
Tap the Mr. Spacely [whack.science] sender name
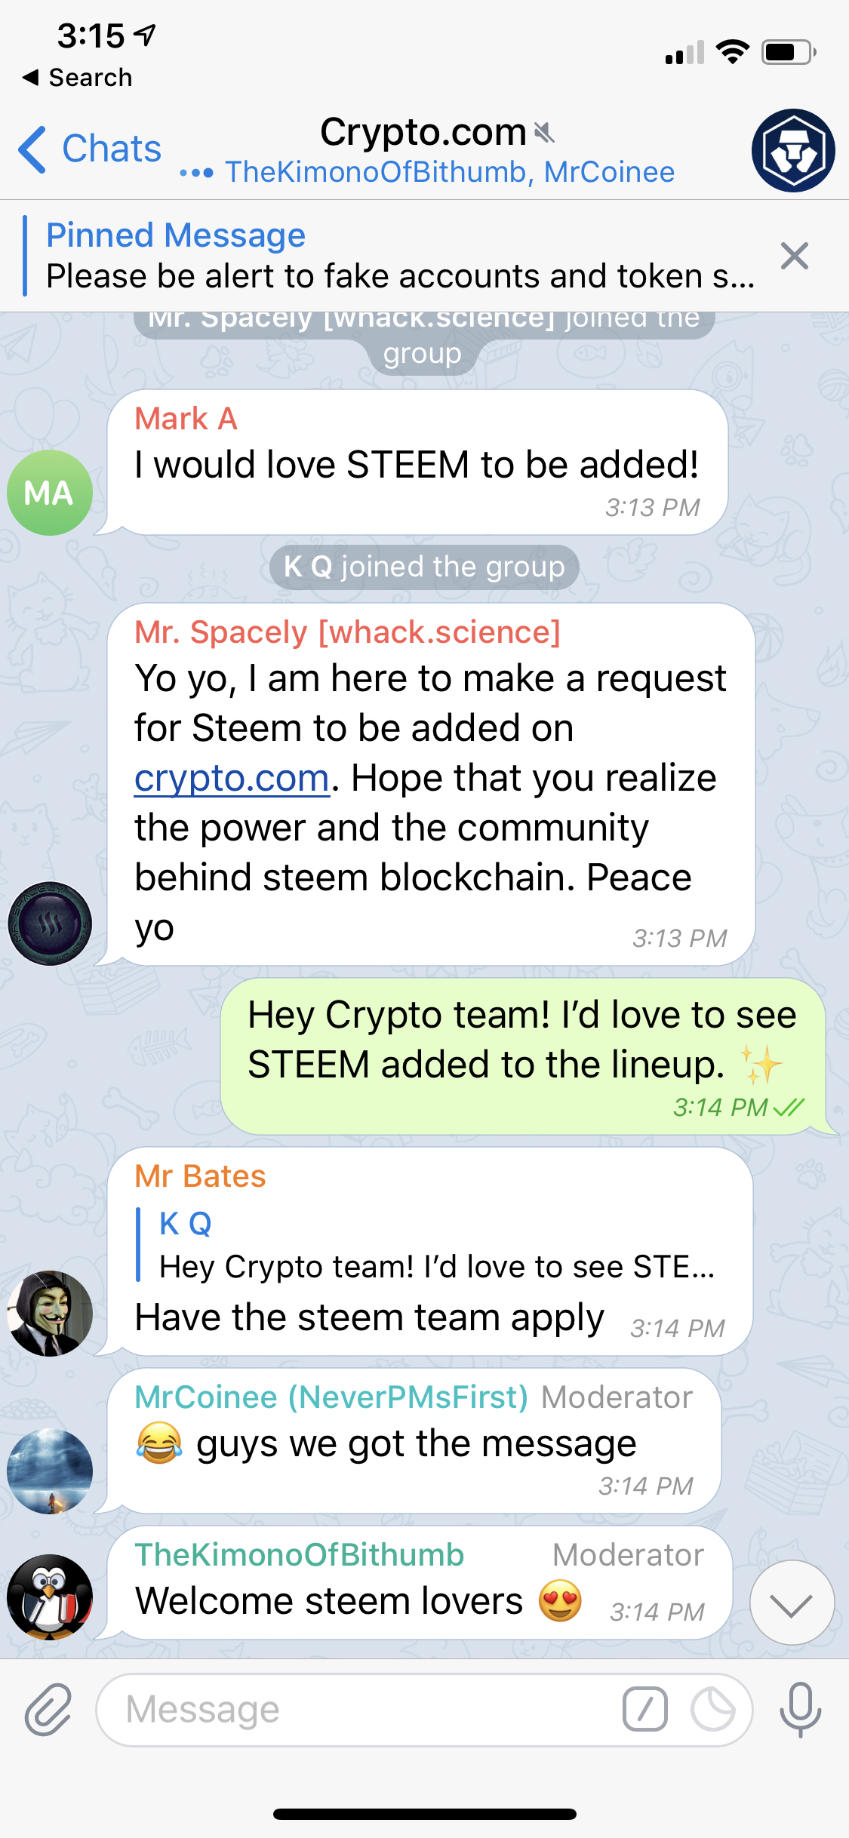348,632
